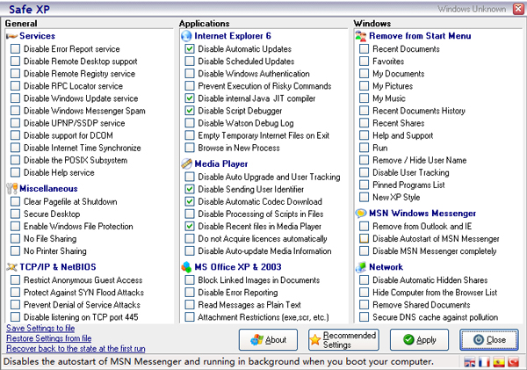
Task: Click the Media Player section icon
Action: [186, 163]
